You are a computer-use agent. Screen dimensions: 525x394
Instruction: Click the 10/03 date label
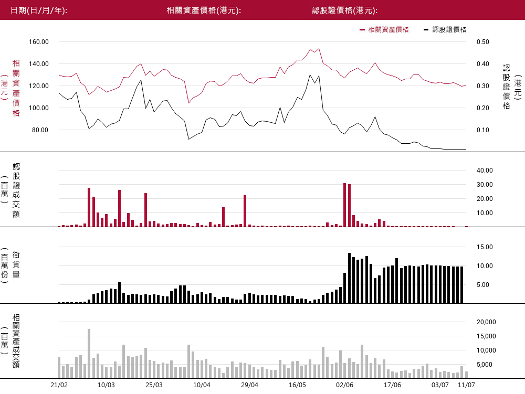(106, 385)
